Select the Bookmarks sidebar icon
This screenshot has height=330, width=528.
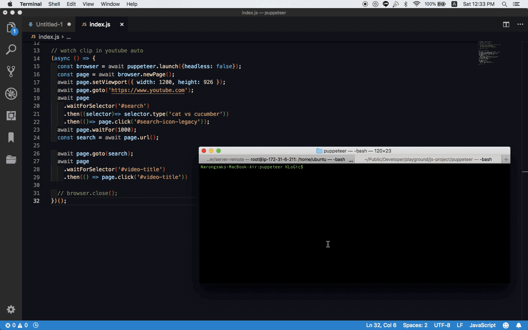pyautogui.click(x=11, y=137)
